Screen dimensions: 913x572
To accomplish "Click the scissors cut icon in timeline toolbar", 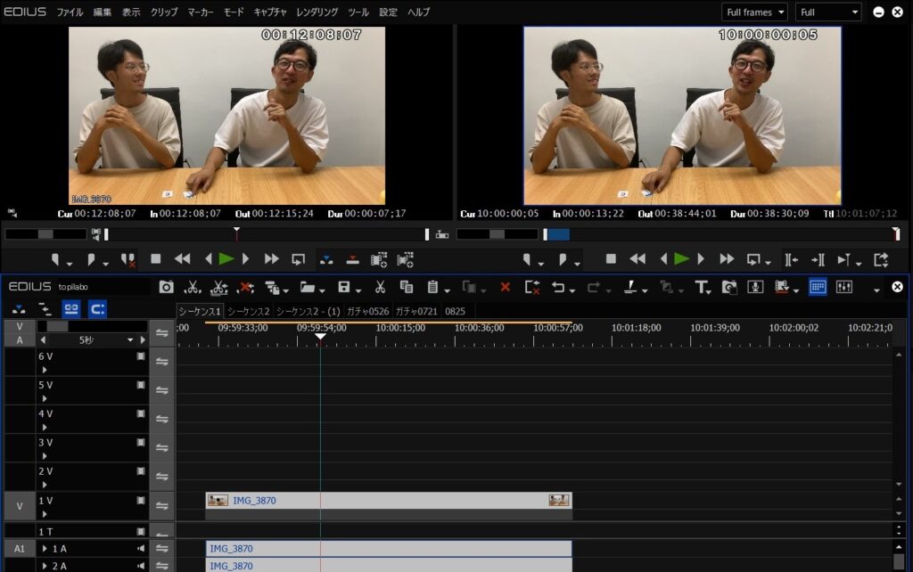I will (380, 287).
